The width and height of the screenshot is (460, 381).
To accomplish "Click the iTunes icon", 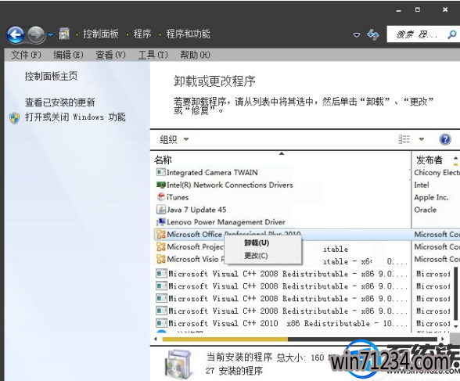I will [x=161, y=197].
